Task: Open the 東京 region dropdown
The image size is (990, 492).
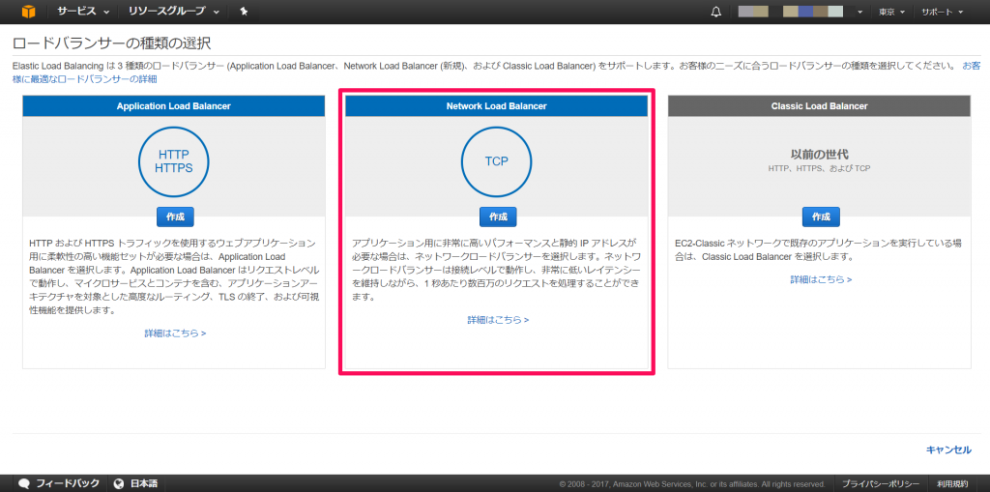Action: (892, 12)
